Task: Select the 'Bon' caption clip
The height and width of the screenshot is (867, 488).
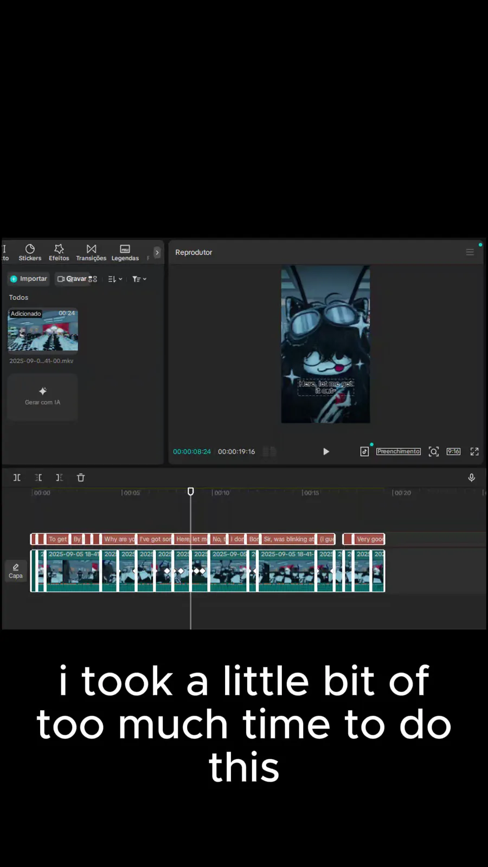Action: 254,539
